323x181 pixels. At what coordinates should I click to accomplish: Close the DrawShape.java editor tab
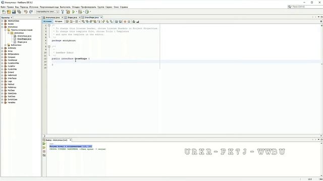pos(101,18)
